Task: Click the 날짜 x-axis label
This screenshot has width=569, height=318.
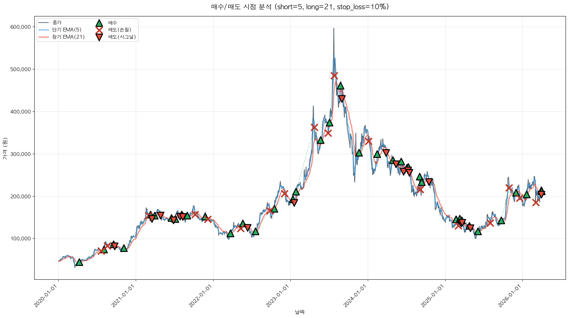Action: (x=300, y=312)
